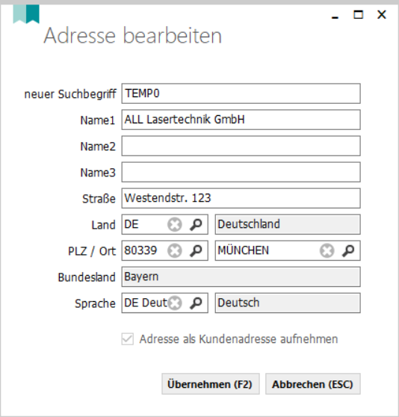Toggle Adresse als Kundenadresse aufnehmen checkbox
This screenshot has width=399, height=417.
(128, 339)
